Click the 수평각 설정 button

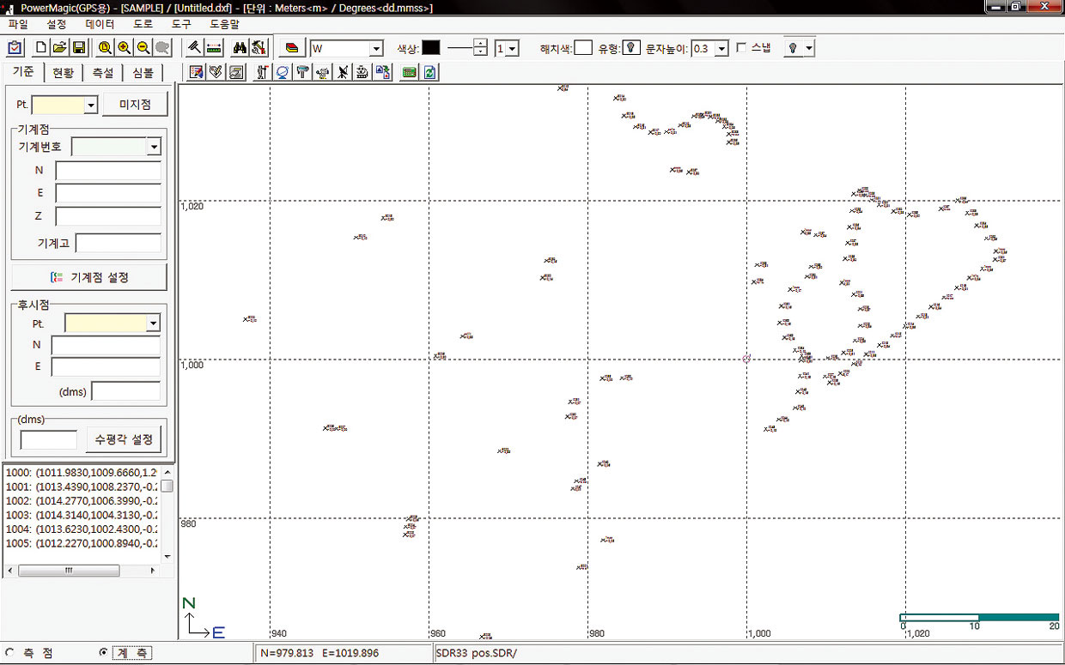point(124,439)
